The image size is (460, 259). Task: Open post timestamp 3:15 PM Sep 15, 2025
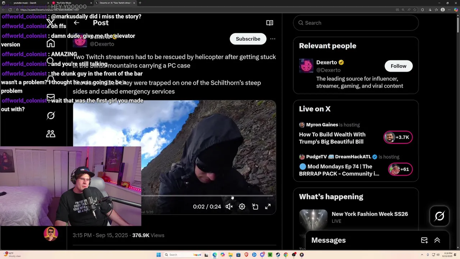pyautogui.click(x=100, y=235)
